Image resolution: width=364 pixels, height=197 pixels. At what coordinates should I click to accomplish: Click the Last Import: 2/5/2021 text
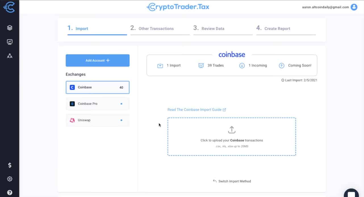tap(301, 80)
